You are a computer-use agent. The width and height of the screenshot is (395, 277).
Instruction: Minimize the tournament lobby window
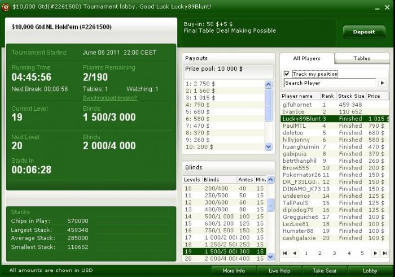(377, 8)
